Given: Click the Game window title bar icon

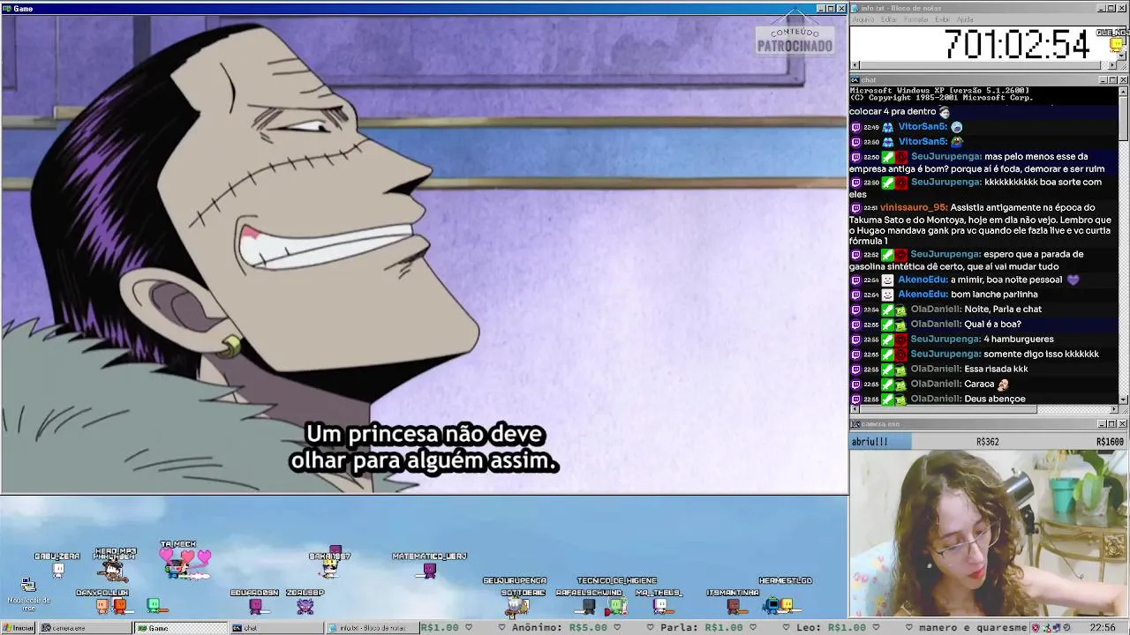Looking at the screenshot, I should tap(7, 8).
